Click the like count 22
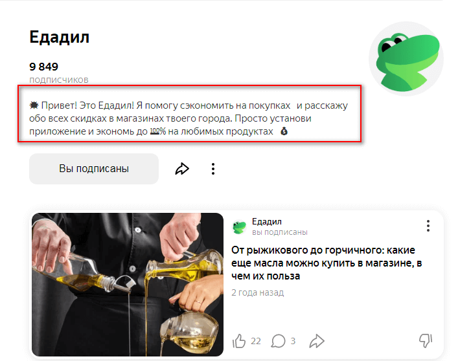Screen dimensions: 471x361 pyautogui.click(x=256, y=341)
